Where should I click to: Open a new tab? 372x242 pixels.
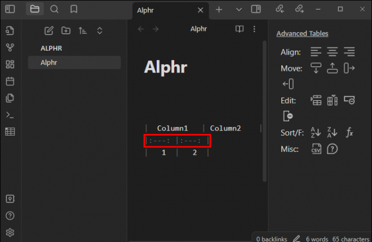click(219, 10)
